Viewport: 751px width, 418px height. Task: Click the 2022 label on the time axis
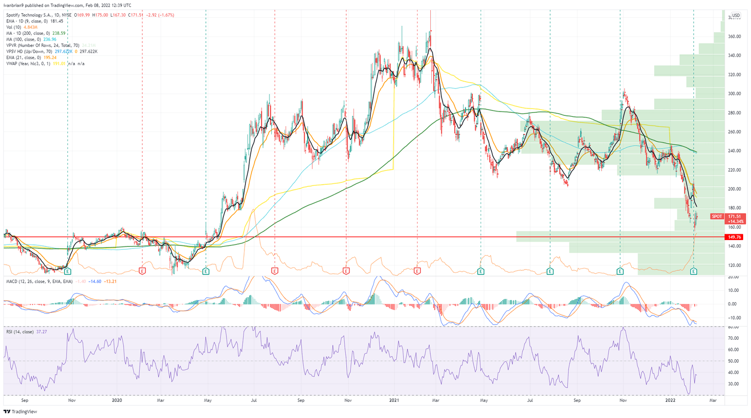[x=670, y=400]
